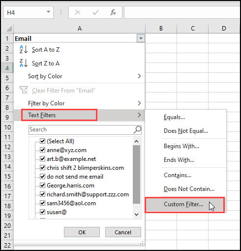Open the Name Box dropdown arrow
Screen dimensions: 241x251
click(x=48, y=12)
